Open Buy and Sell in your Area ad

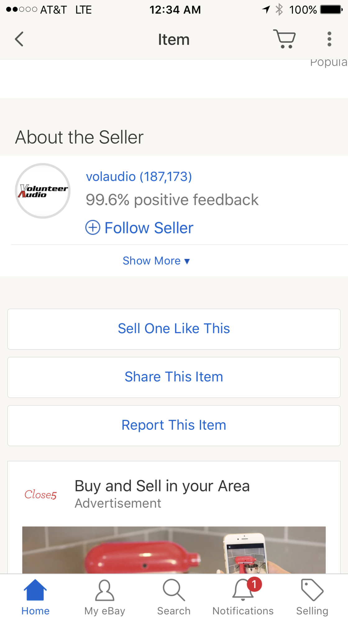162,486
